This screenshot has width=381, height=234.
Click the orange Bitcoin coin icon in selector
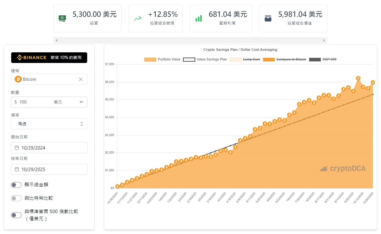pyautogui.click(x=18, y=79)
